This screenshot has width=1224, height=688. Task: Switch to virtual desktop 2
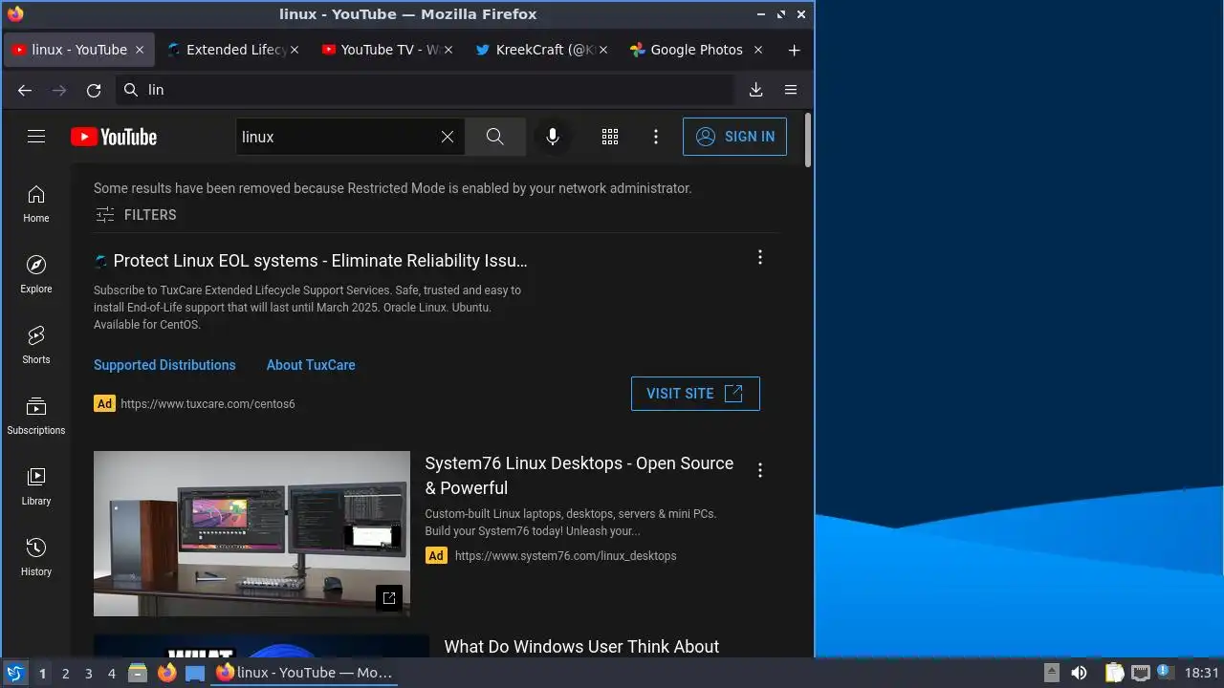65,674
